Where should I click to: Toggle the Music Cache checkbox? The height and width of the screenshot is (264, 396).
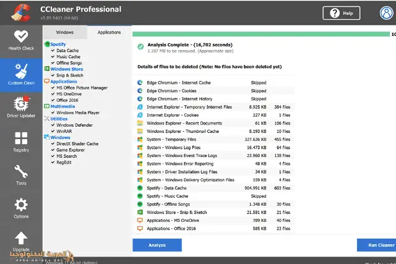pos(53,56)
